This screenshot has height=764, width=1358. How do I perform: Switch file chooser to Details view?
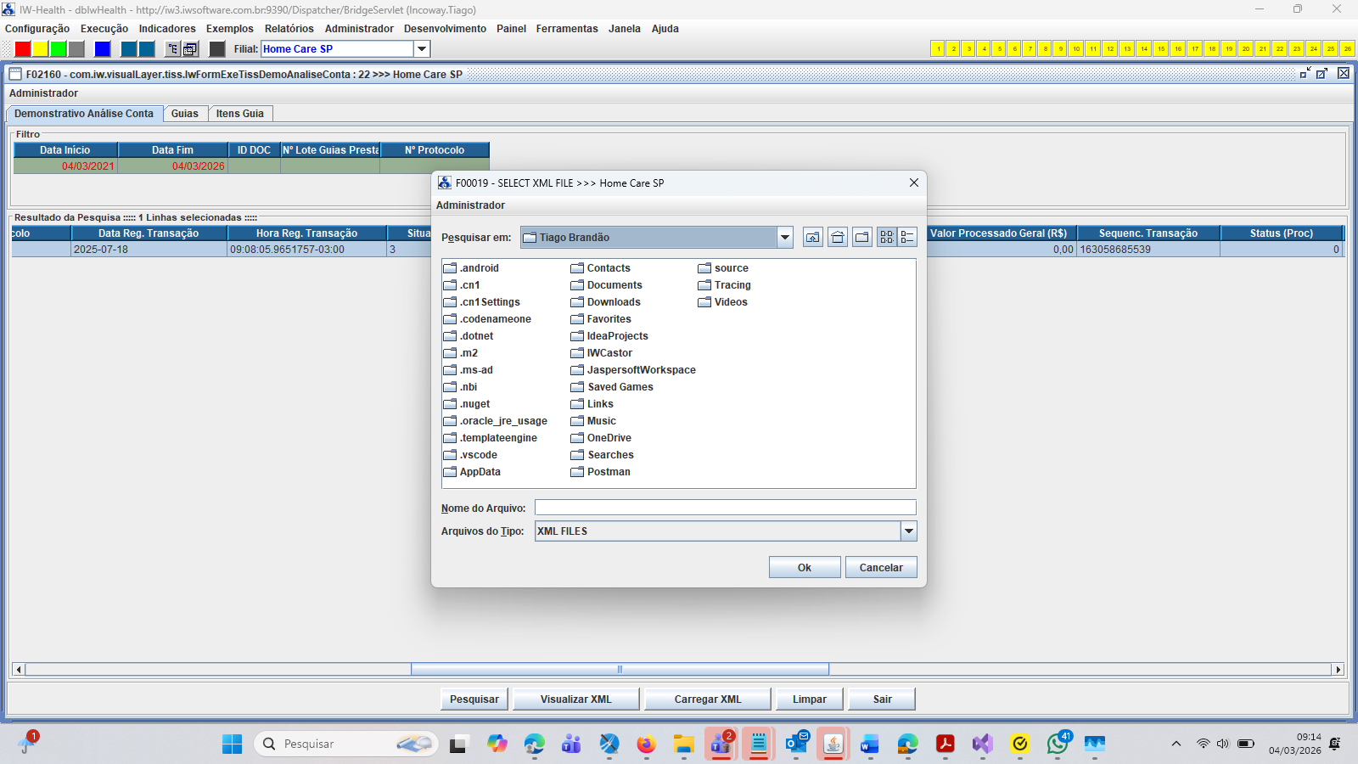[907, 238]
